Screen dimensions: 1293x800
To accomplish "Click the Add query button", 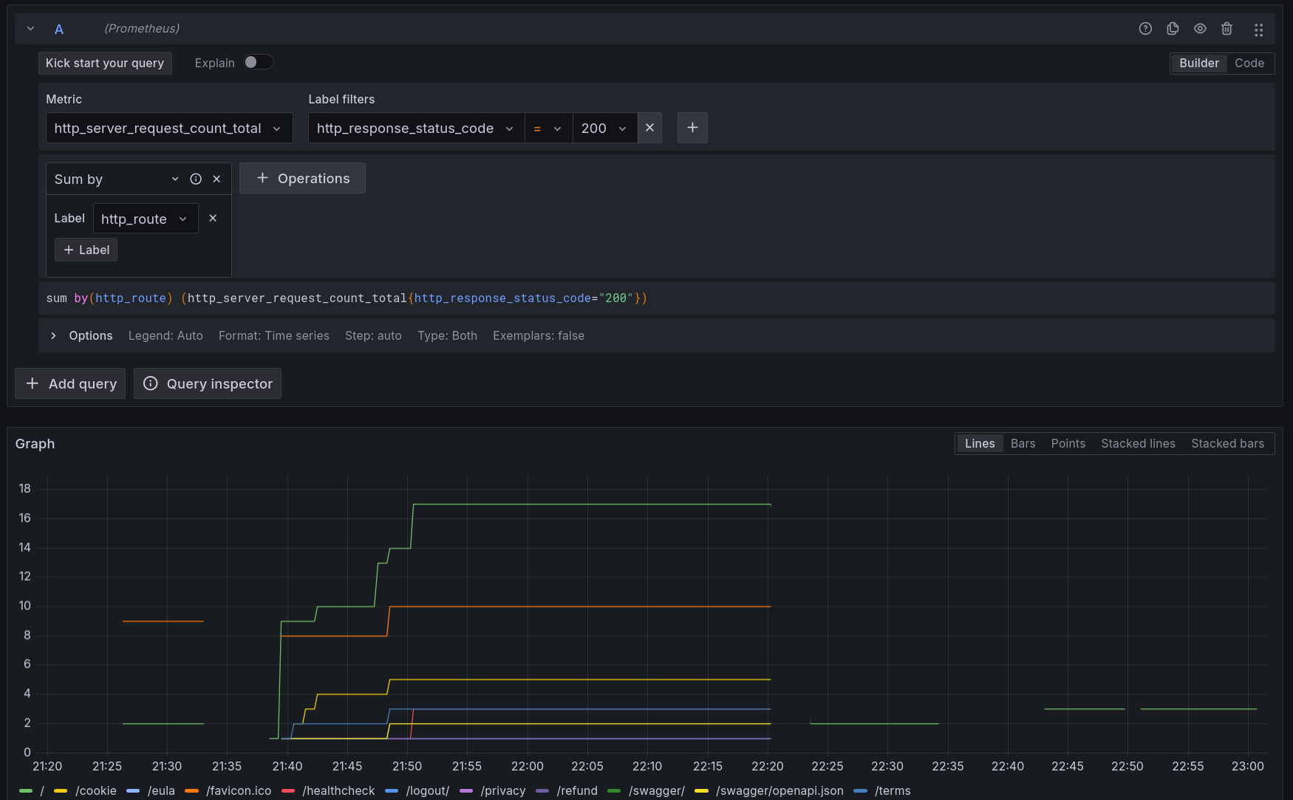I will [x=71, y=383].
